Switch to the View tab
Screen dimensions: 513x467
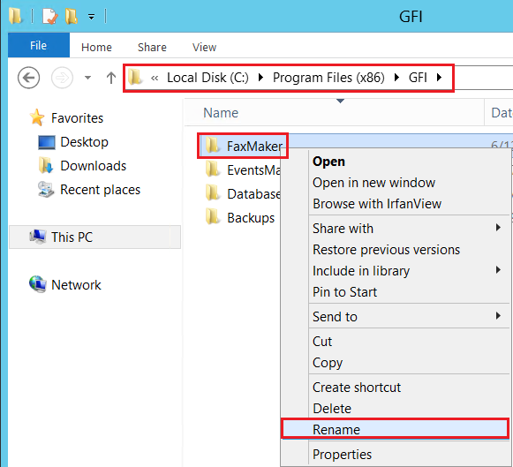pos(204,48)
